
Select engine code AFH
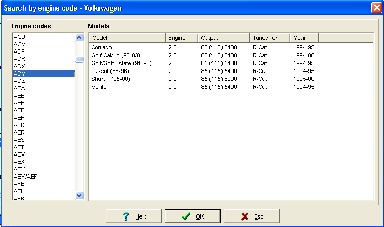coord(44,191)
